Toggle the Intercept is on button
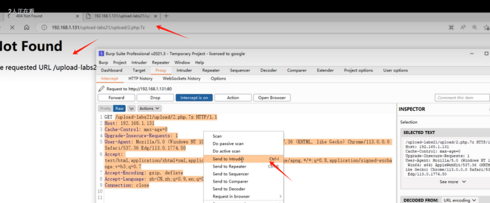Image resolution: width=490 pixels, height=203 pixels. pos(194,98)
